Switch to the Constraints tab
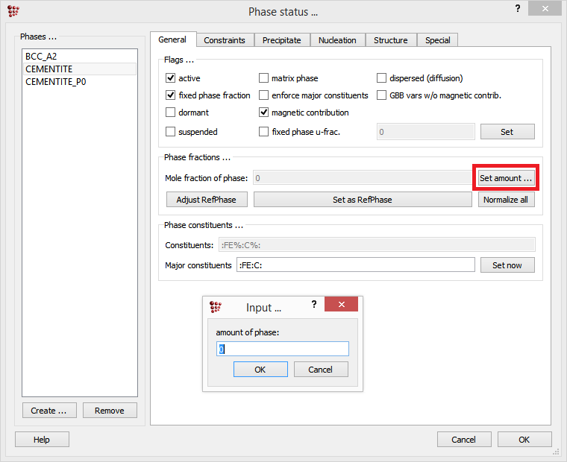The height and width of the screenshot is (462, 567). (225, 40)
